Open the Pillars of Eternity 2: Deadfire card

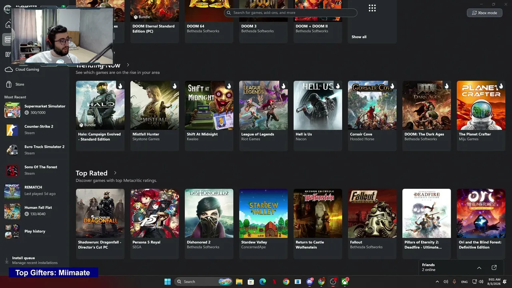click(x=426, y=224)
